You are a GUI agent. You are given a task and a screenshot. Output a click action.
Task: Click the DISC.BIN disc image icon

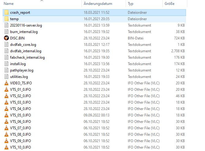[6, 38]
